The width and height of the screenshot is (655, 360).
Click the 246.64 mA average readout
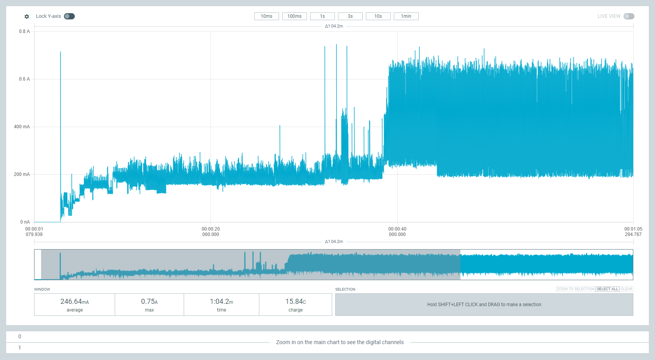point(74,305)
